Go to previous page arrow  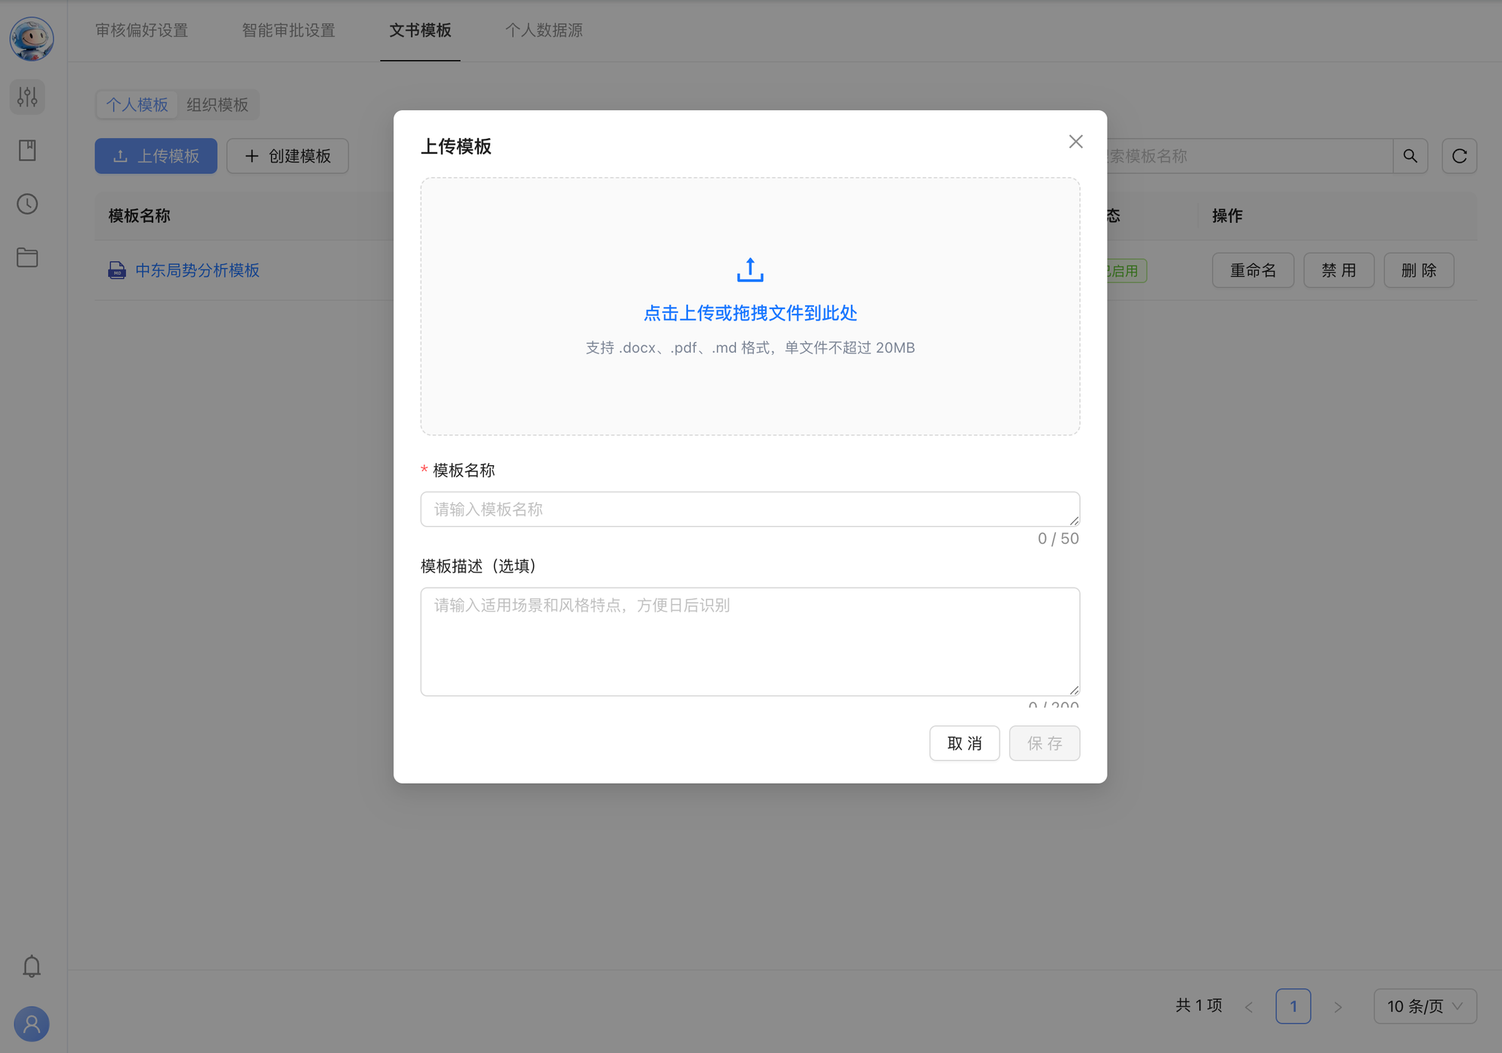(x=1249, y=1006)
